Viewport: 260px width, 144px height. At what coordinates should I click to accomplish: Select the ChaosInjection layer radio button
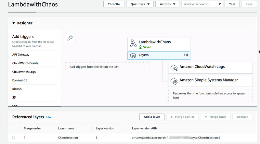click(x=14, y=138)
